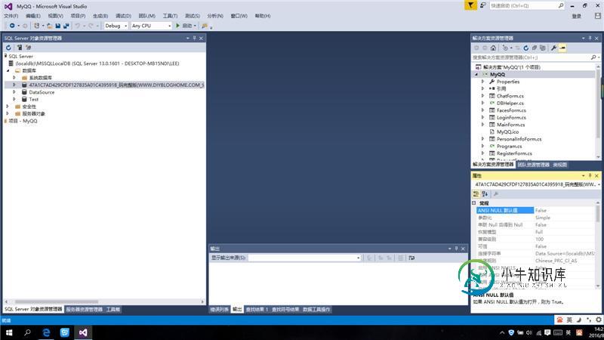Image resolution: width=604 pixels, height=340 pixels.
Task: Click the Navigate Backward toolbar icon
Action: pyautogui.click(x=12, y=26)
